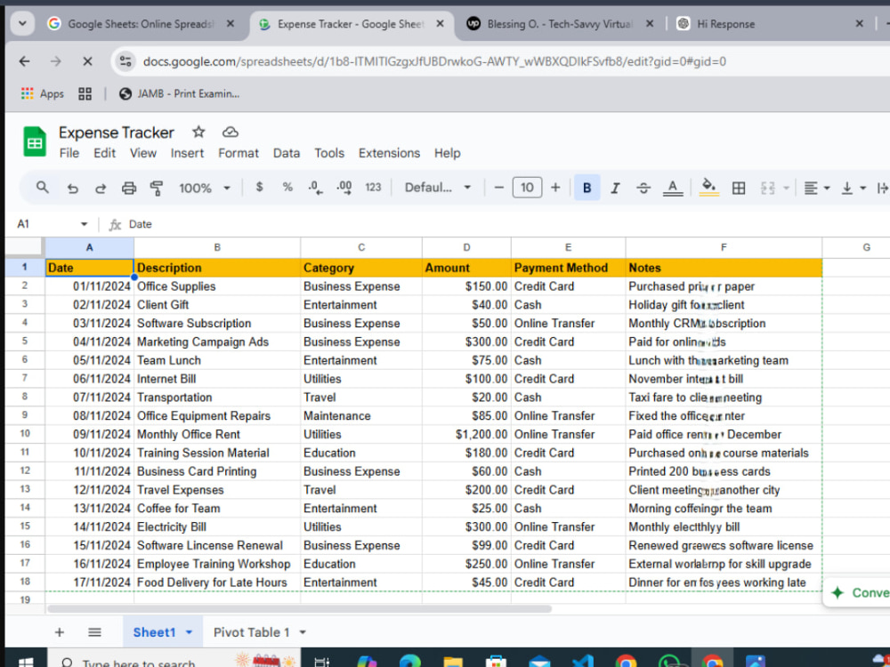This screenshot has height=667, width=890.
Task: Select row 10 header
Action: click(x=25, y=434)
